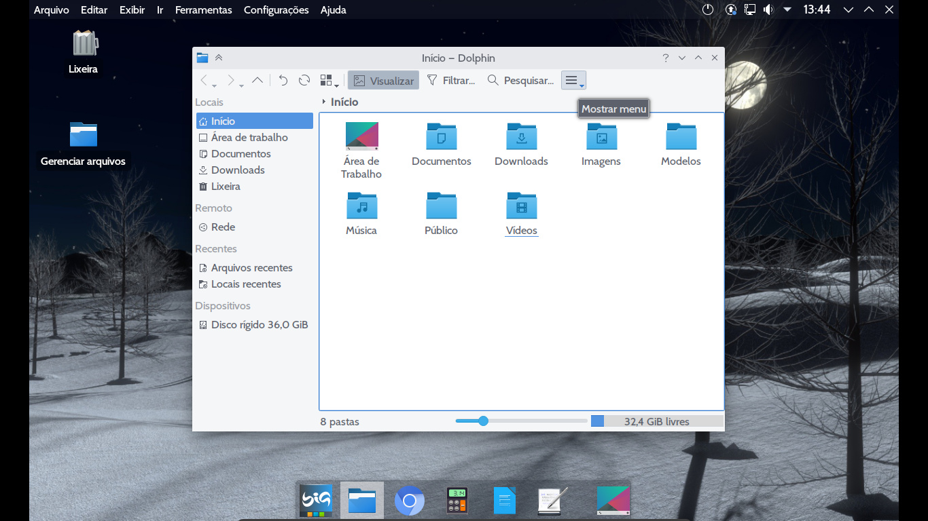The image size is (928, 521).
Task: Open the Ferramentas menu
Action: tap(203, 10)
